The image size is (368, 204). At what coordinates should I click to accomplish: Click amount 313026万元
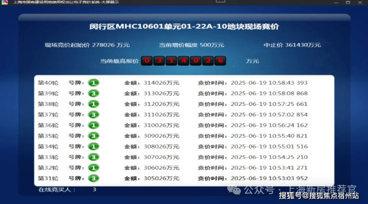162,93
